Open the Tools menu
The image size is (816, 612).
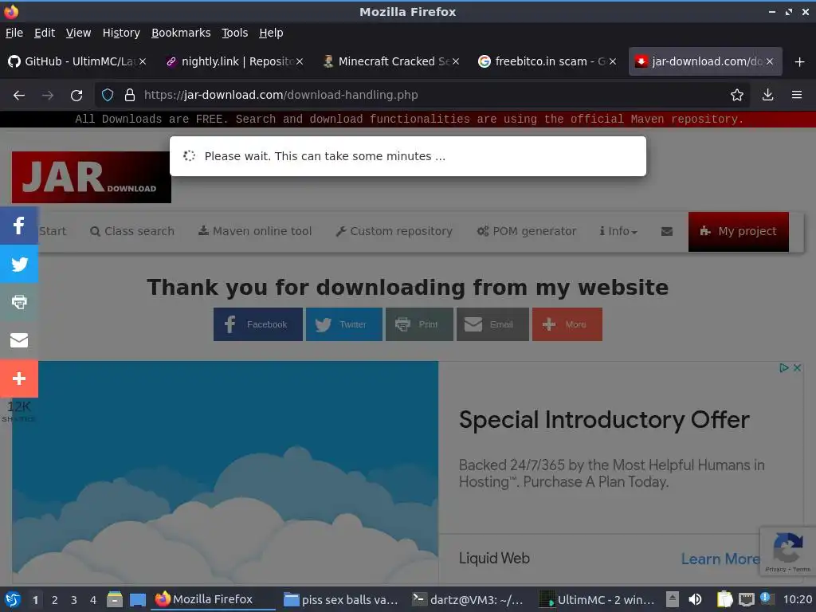coord(235,33)
